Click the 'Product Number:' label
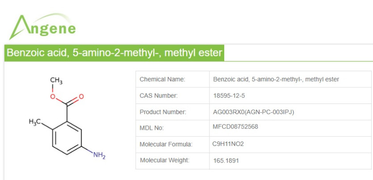Viewport: 373px width, 180px height. [x=163, y=112]
